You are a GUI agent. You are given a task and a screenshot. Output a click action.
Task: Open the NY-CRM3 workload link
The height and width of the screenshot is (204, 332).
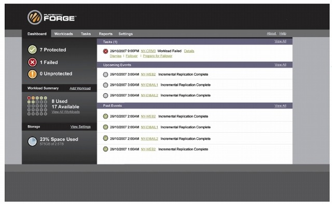tap(148, 51)
